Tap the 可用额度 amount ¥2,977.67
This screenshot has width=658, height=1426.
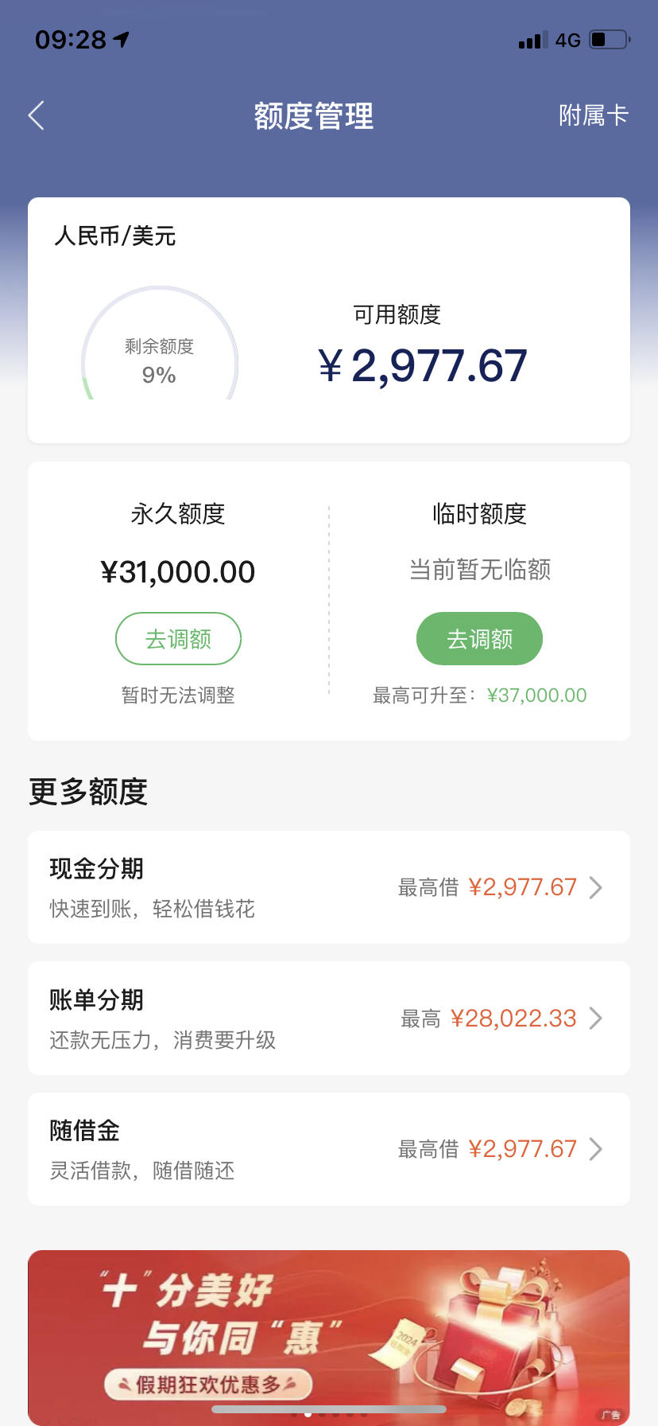pyautogui.click(x=423, y=366)
